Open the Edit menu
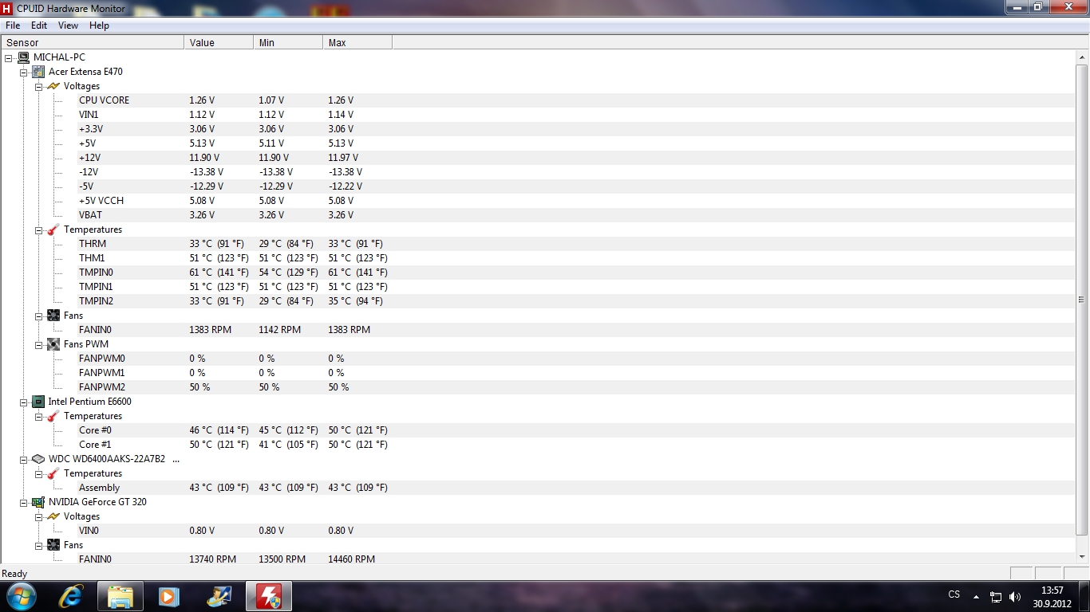Screen dimensions: 1090x612 coord(39,25)
